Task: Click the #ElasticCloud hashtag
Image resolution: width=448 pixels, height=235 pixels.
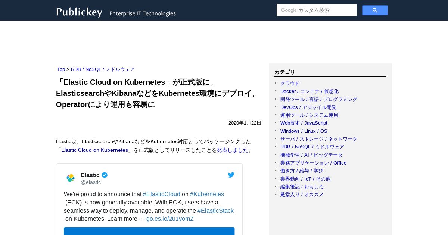Action: [162, 194]
